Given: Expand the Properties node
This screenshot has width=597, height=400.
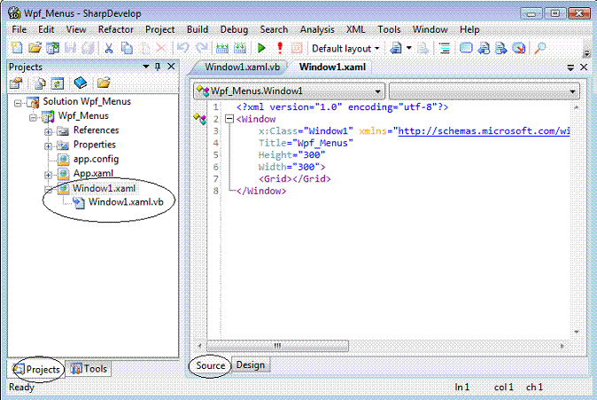Looking at the screenshot, I should [x=48, y=146].
